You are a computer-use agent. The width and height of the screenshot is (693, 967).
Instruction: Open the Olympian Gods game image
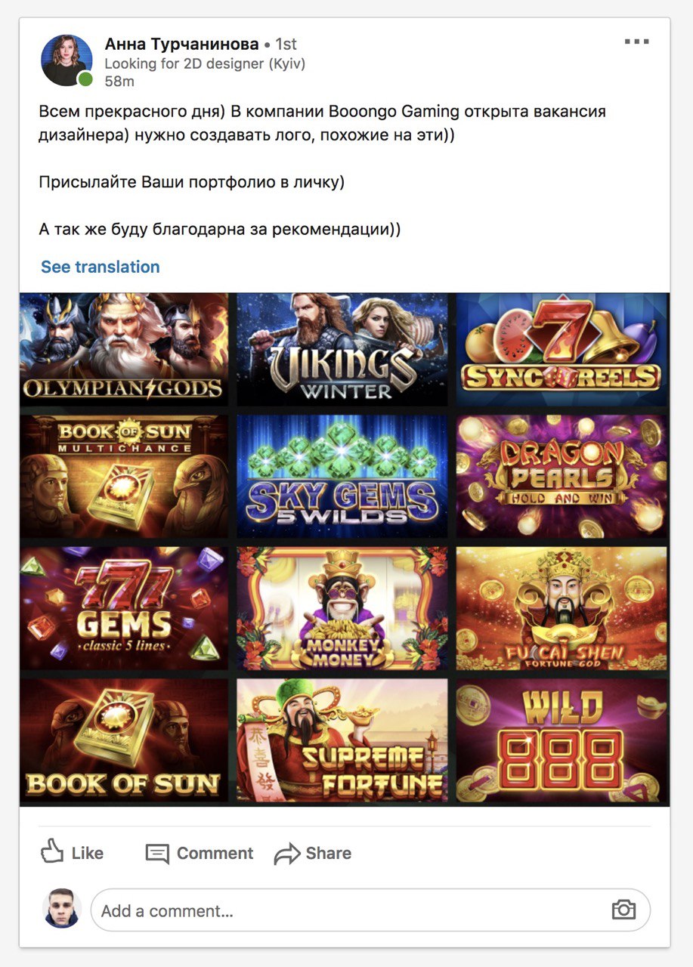pyautogui.click(x=124, y=348)
